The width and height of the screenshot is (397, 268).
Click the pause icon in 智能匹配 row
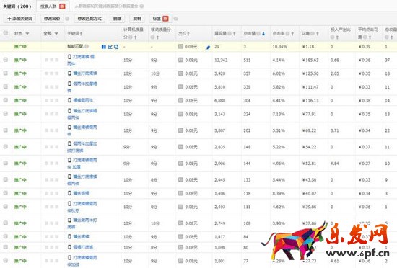[x=103, y=47]
